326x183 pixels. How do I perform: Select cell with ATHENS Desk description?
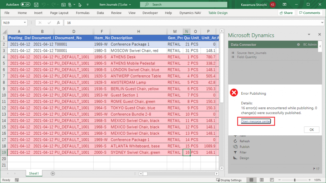coord(138,57)
